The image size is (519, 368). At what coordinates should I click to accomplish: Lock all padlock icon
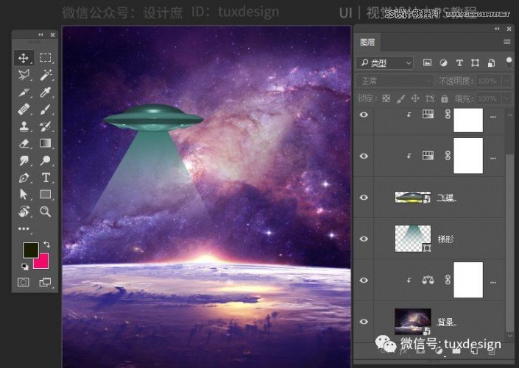coord(445,98)
